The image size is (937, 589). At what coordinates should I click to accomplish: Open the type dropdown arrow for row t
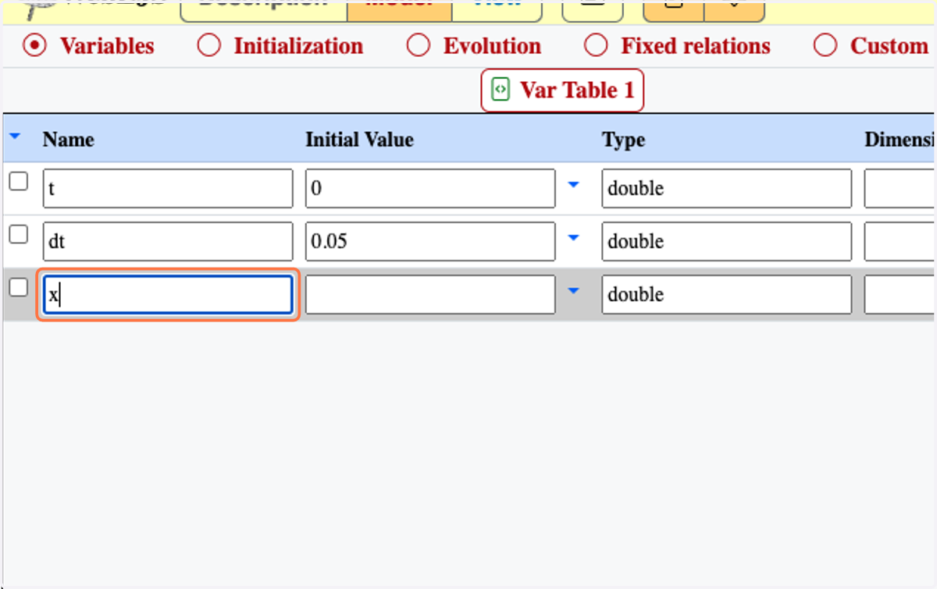click(574, 186)
